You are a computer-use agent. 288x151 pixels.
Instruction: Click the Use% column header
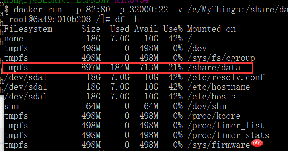[x=173, y=29]
